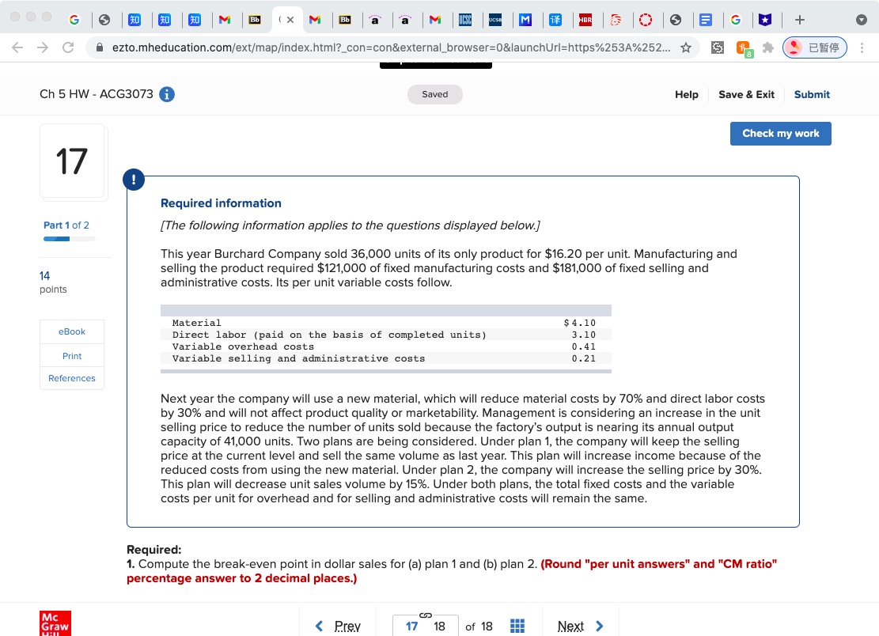879x636 pixels.
Task: Open the profile button labeled 已暂停
Action: tap(815, 47)
